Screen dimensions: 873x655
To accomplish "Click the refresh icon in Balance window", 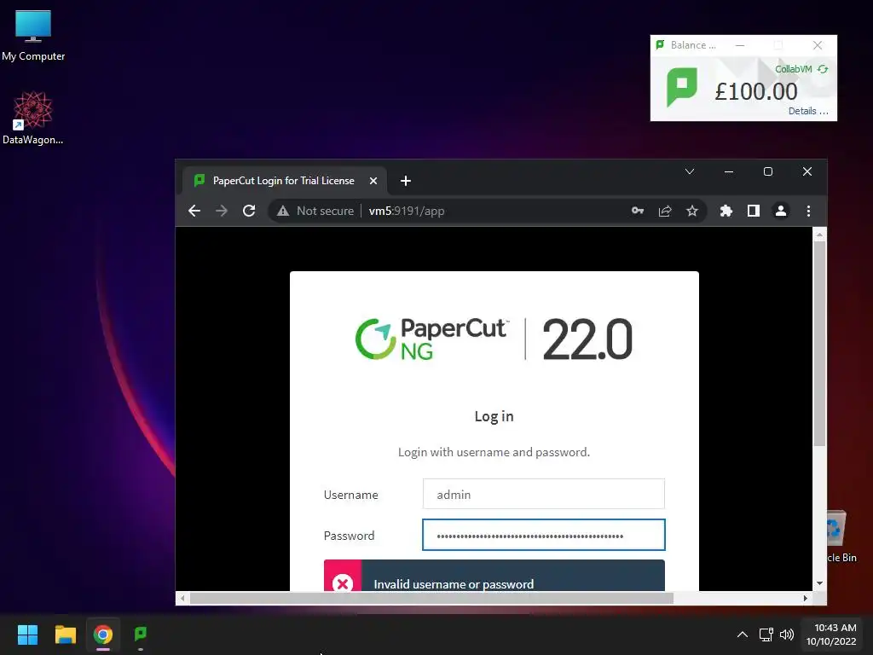I will [x=823, y=69].
